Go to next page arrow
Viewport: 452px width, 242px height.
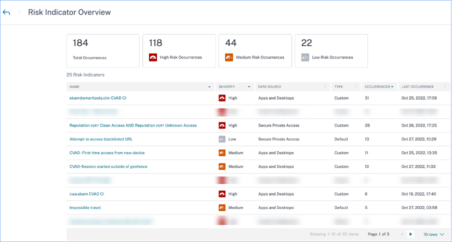pyautogui.click(x=410, y=234)
